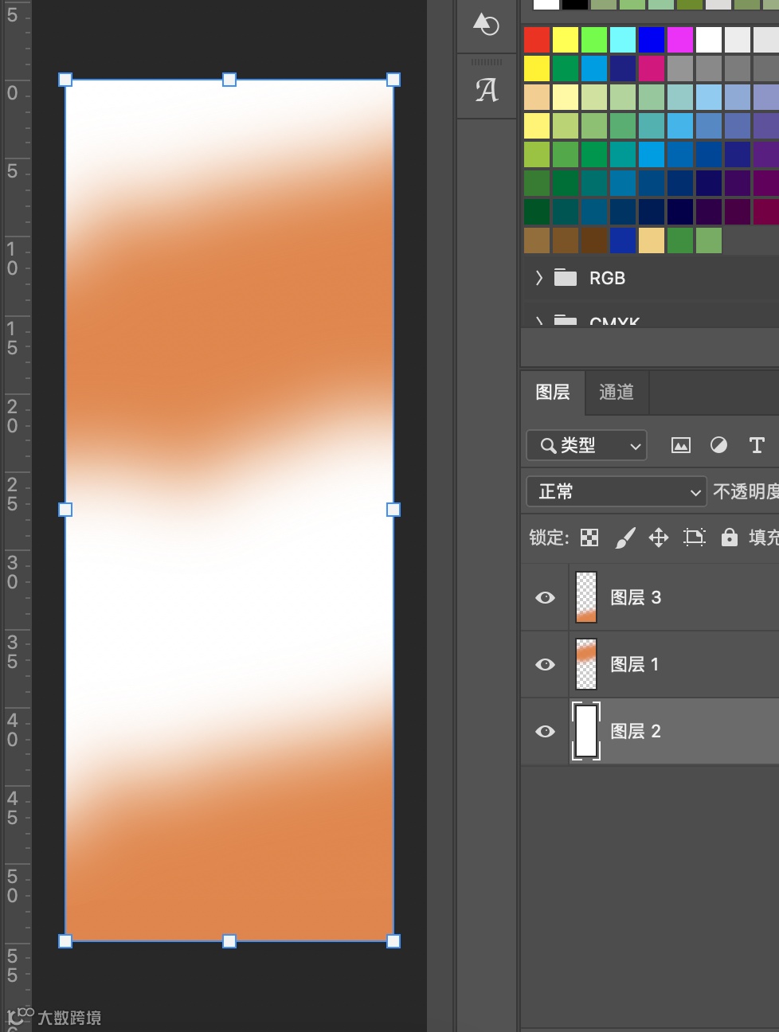The height and width of the screenshot is (1032, 779).
Task: Filter layers by pixel layers icon
Action: coord(680,446)
